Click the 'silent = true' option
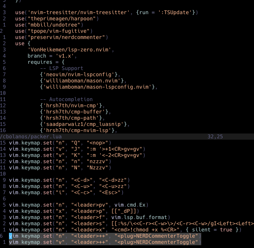254x248 pixels. point(212,230)
